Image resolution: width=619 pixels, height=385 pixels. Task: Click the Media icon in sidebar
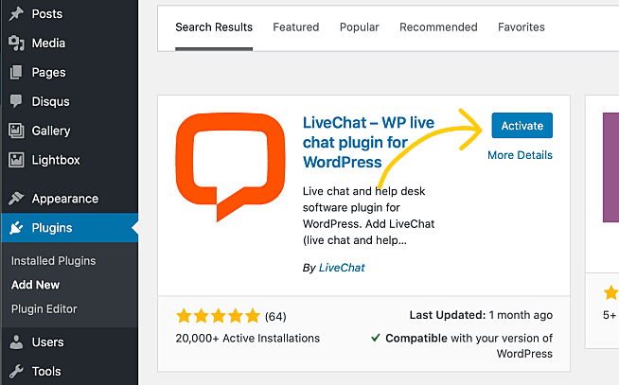tap(16, 43)
